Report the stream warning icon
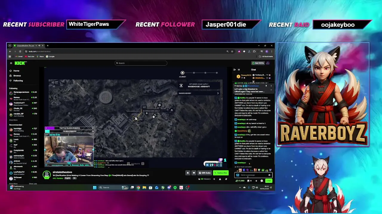382x214 pixels. point(220,179)
